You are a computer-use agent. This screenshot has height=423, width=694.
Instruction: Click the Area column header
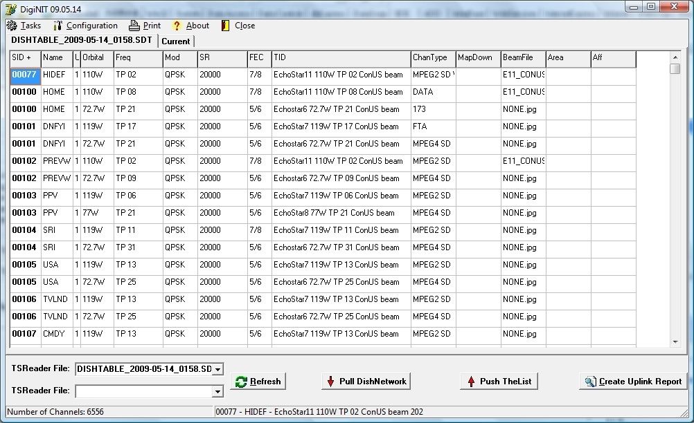pos(569,59)
